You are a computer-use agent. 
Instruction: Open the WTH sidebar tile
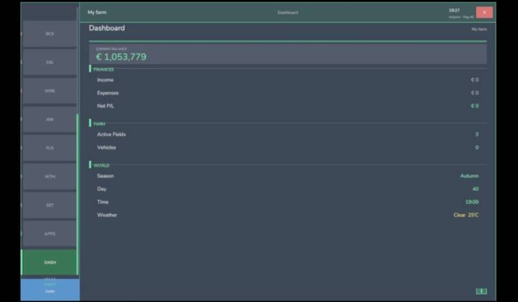[50, 176]
